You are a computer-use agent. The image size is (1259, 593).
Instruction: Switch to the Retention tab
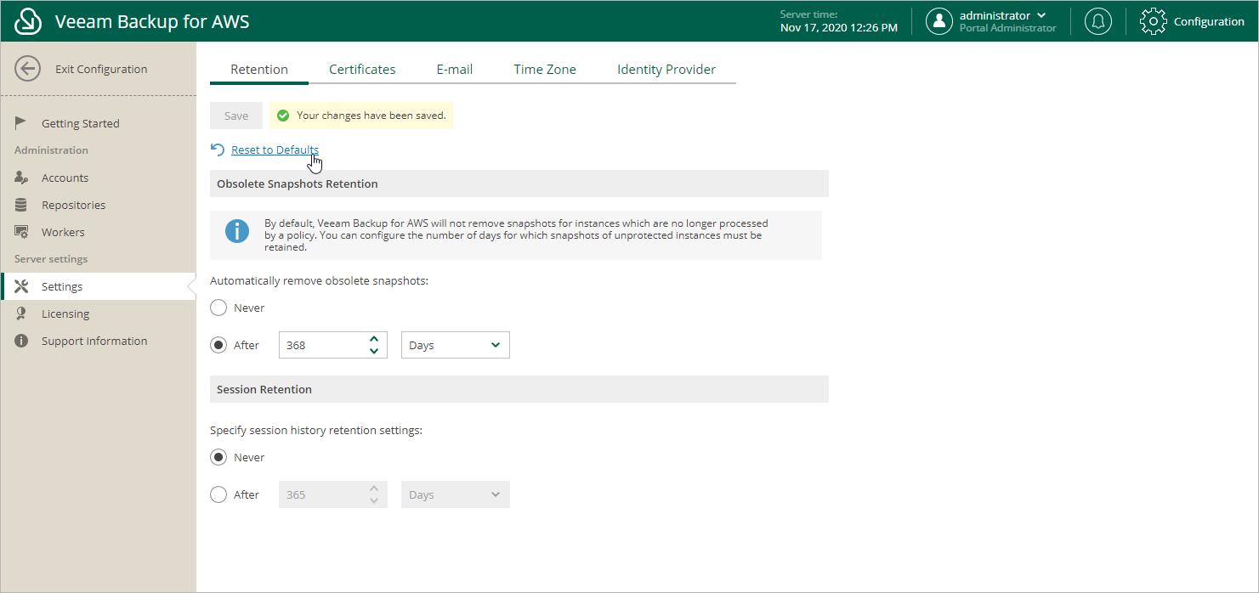pyautogui.click(x=259, y=70)
